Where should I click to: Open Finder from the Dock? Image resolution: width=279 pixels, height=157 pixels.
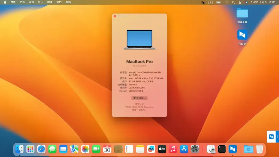[x=19, y=149]
